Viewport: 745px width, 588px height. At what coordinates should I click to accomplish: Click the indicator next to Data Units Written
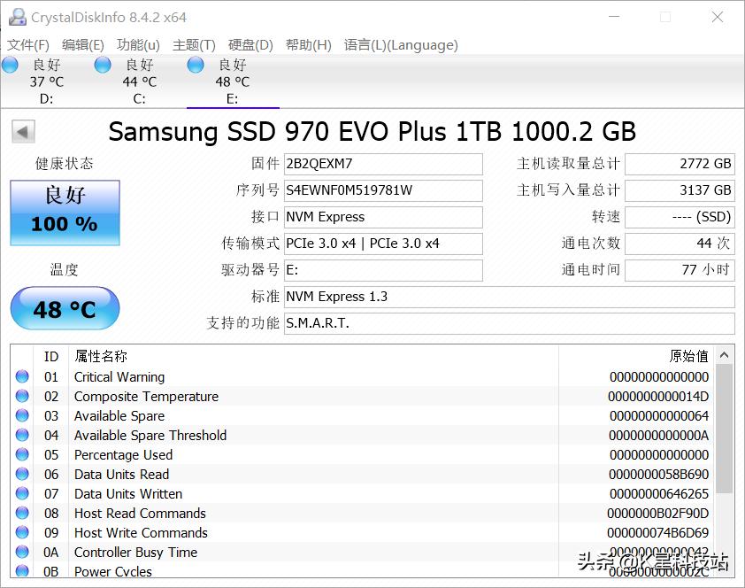pos(21,493)
